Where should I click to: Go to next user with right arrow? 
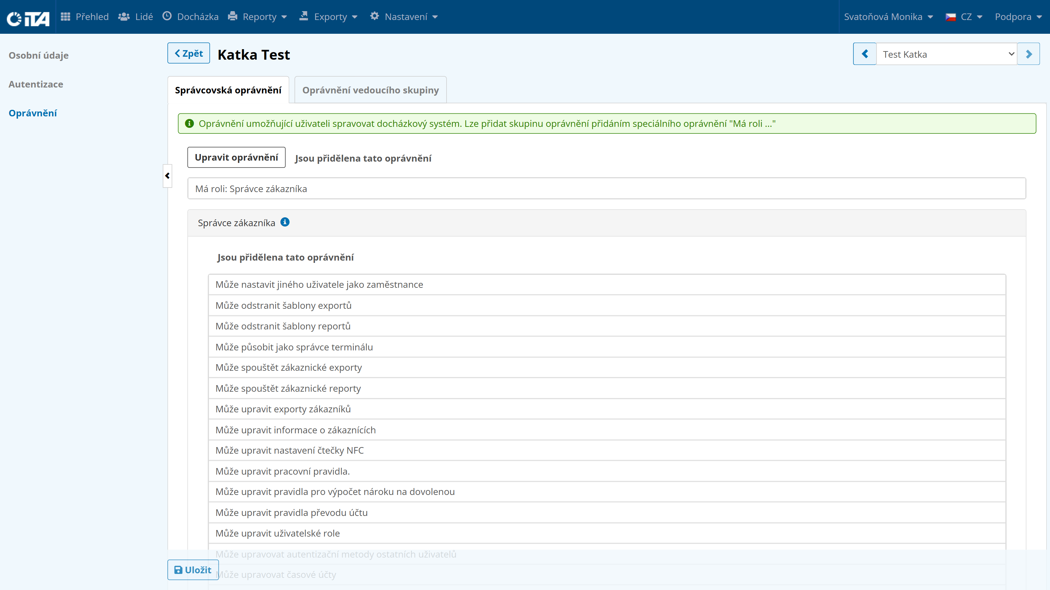(1028, 54)
